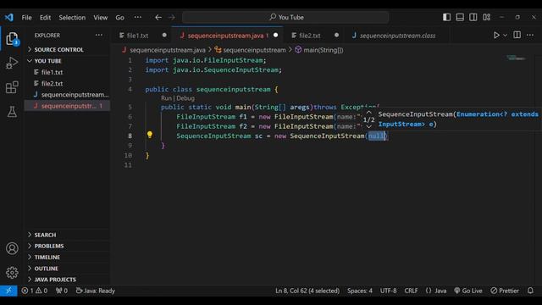Screen dimensions: 542x305
Task: Click the minimap code overview
Action: click(517, 58)
